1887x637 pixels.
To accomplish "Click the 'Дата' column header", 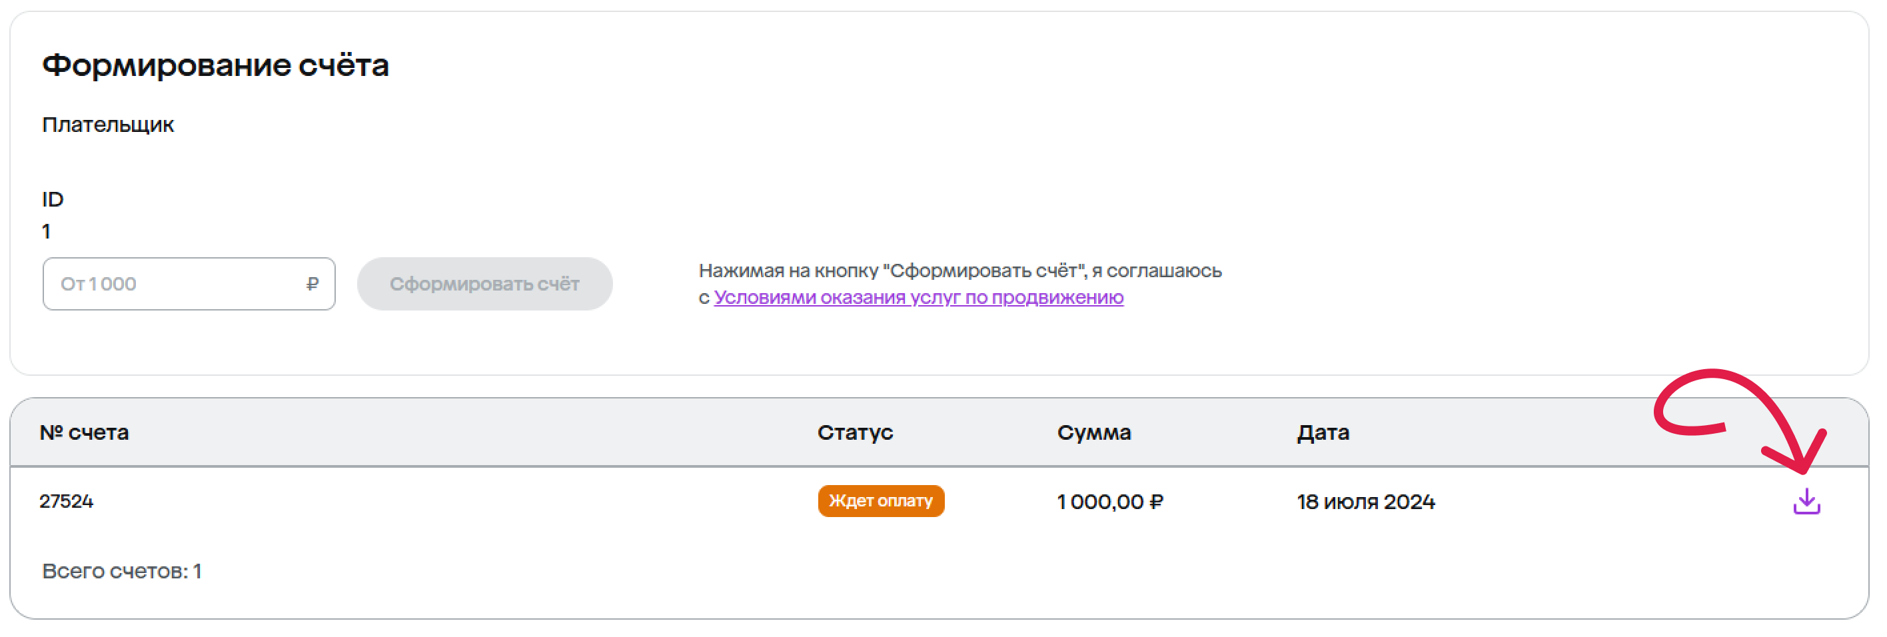I will [1323, 432].
